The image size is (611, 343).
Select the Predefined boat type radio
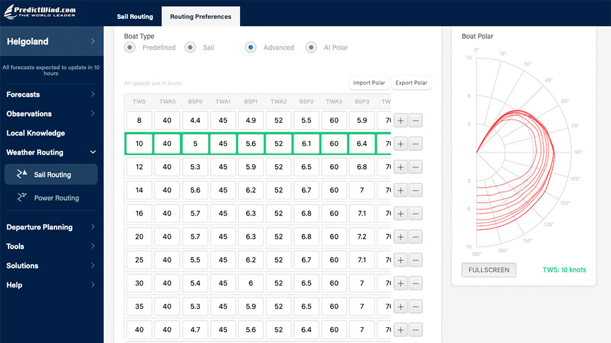130,48
